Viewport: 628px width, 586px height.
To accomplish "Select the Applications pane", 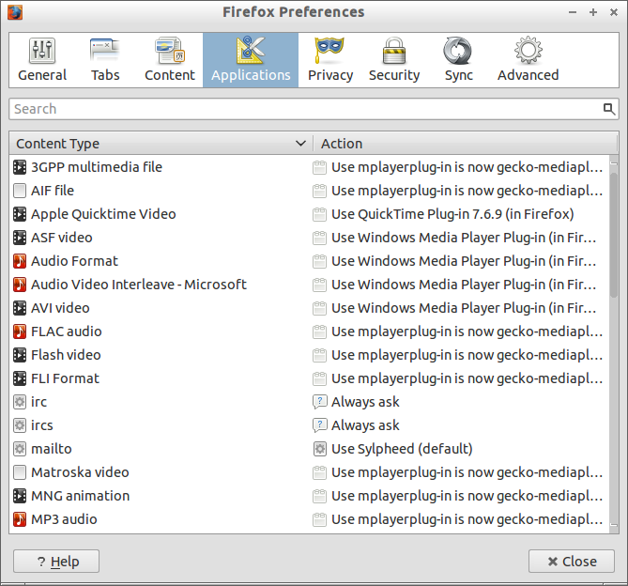I will coord(251,60).
